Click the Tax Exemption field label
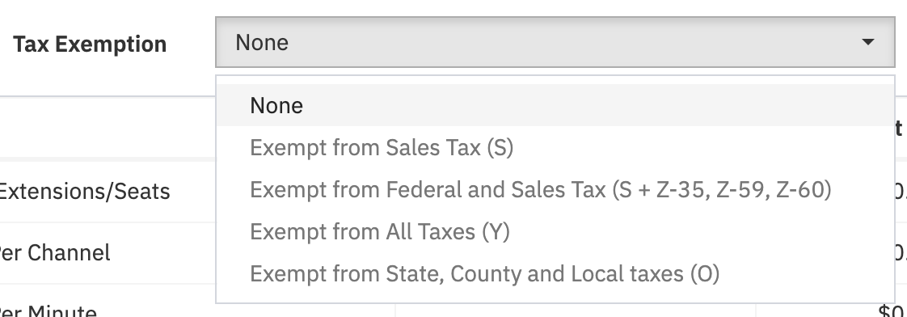The image size is (907, 317). [90, 44]
